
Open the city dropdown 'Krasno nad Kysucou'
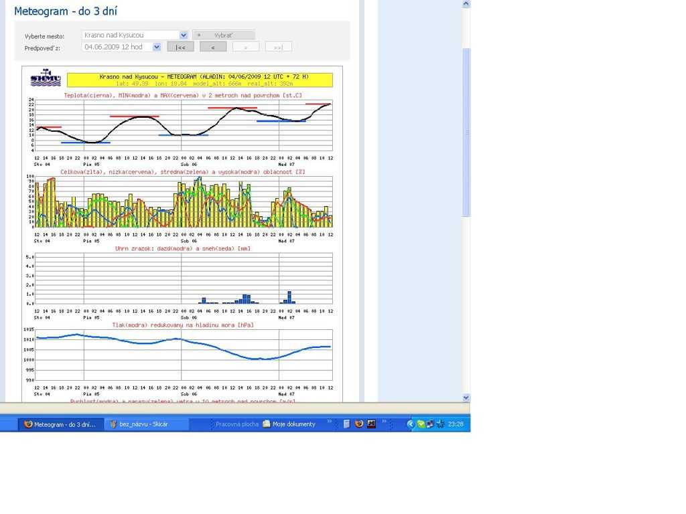[x=135, y=35]
